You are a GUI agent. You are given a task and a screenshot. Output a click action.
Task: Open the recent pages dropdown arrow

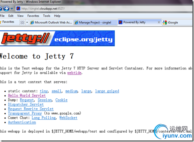tap(12, 9)
